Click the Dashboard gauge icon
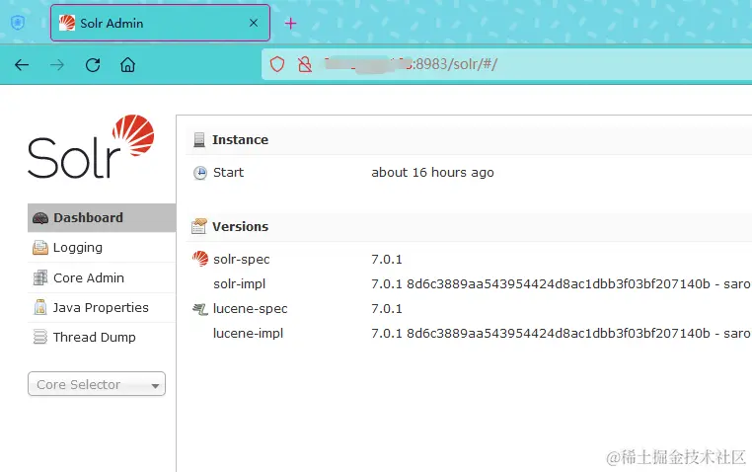The image size is (752, 472). click(40, 218)
